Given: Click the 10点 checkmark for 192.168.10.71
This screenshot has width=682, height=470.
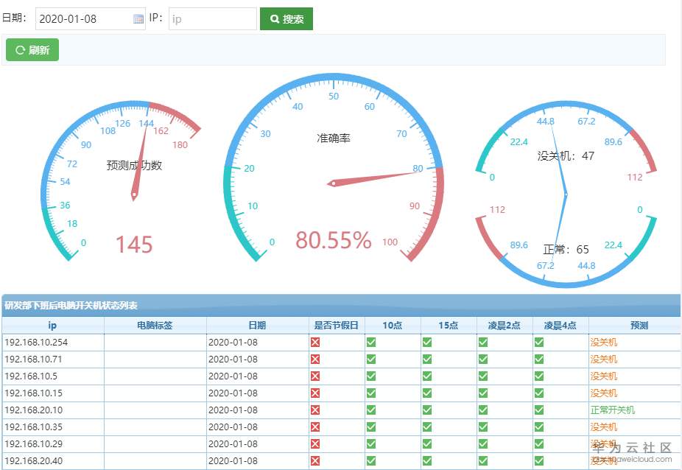Looking at the screenshot, I should 371,359.
